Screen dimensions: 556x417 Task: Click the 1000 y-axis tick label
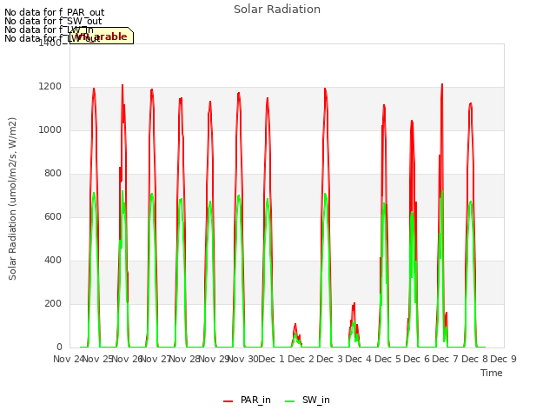[x=50, y=129]
